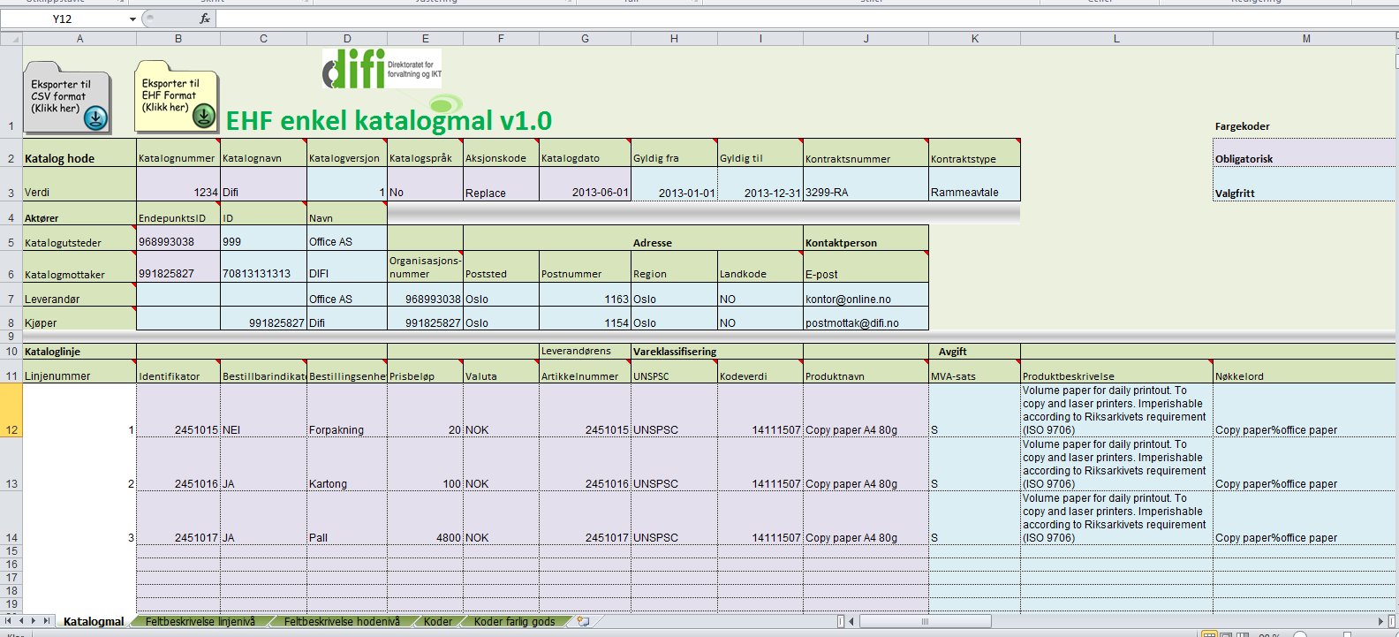
Task: Select the Linjenummer header cell
Action: [79, 371]
